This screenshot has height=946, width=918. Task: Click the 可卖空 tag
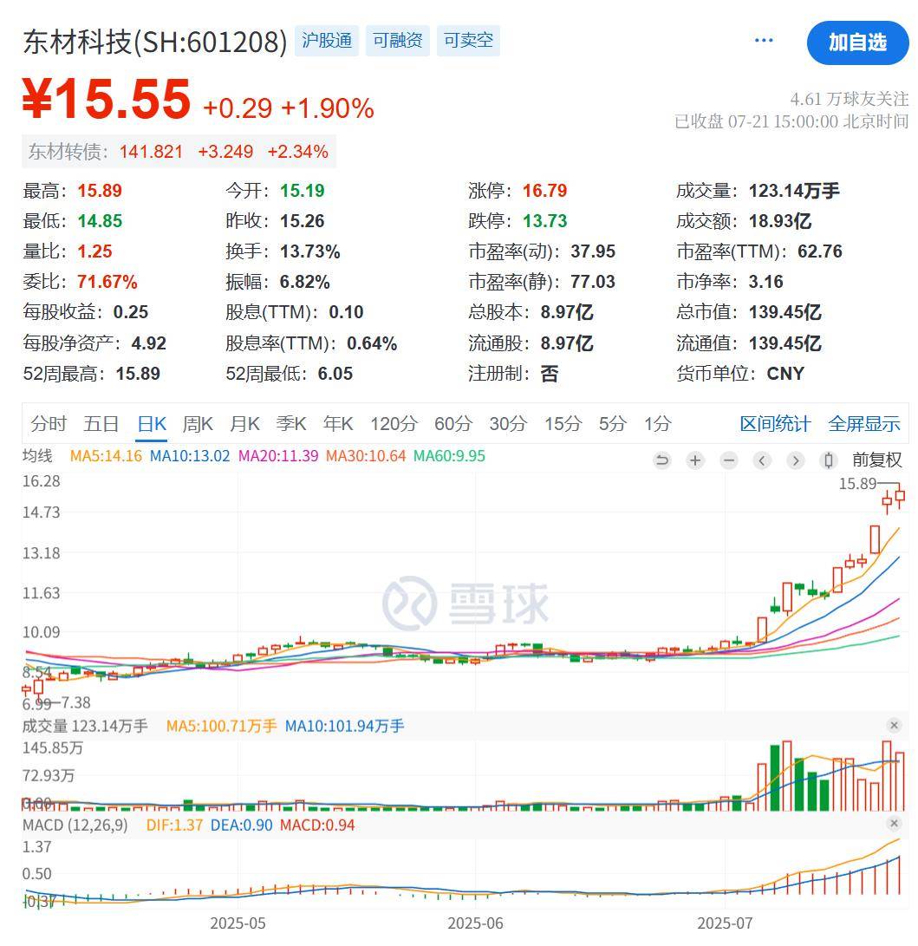[468, 41]
